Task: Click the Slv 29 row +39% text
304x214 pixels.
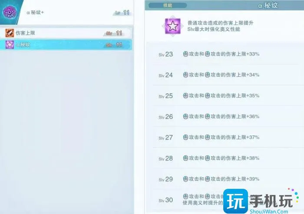Action: tap(221, 179)
